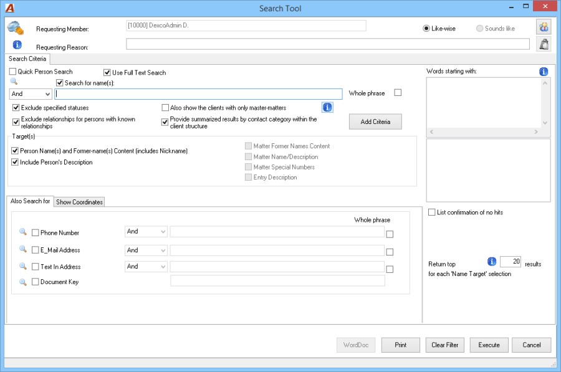Image resolution: width=561 pixels, height=372 pixels.
Task: Click the vertical scrollbar of Words starting with list
Action: pyautogui.click(x=545, y=103)
